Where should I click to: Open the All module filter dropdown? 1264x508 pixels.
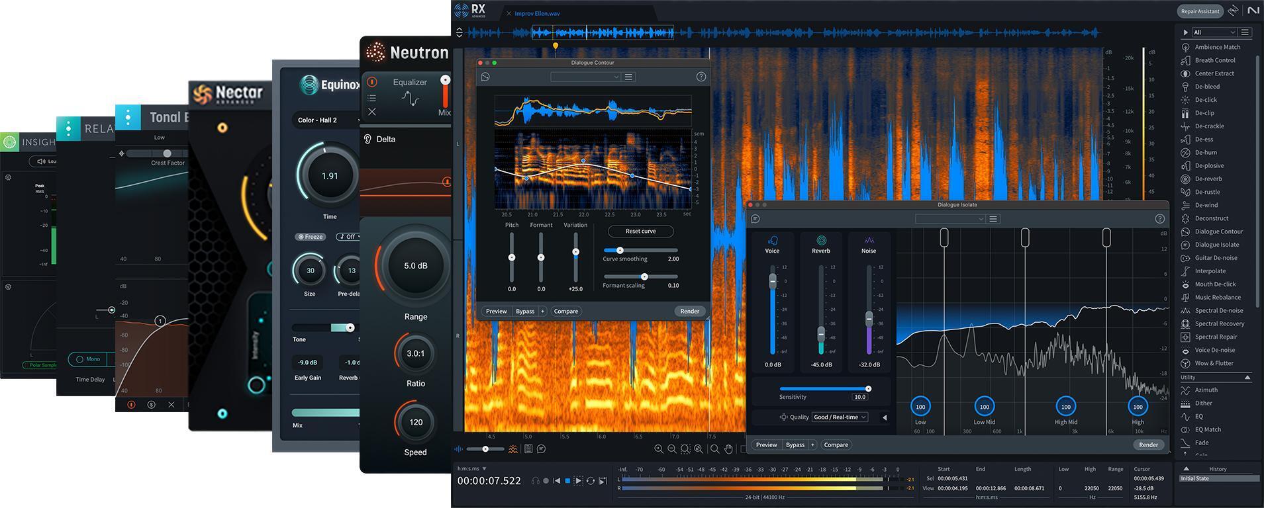tap(1214, 32)
